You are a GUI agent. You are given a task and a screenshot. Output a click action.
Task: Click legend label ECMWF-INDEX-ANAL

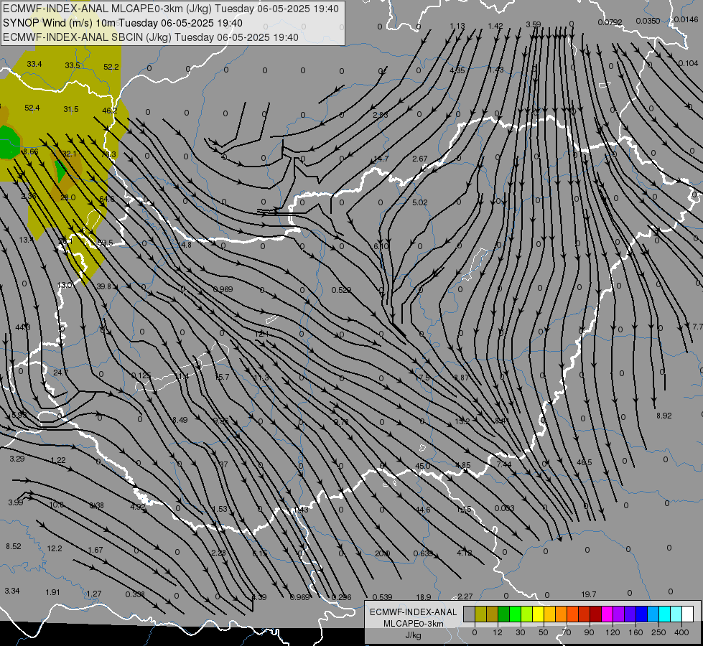coord(414,612)
